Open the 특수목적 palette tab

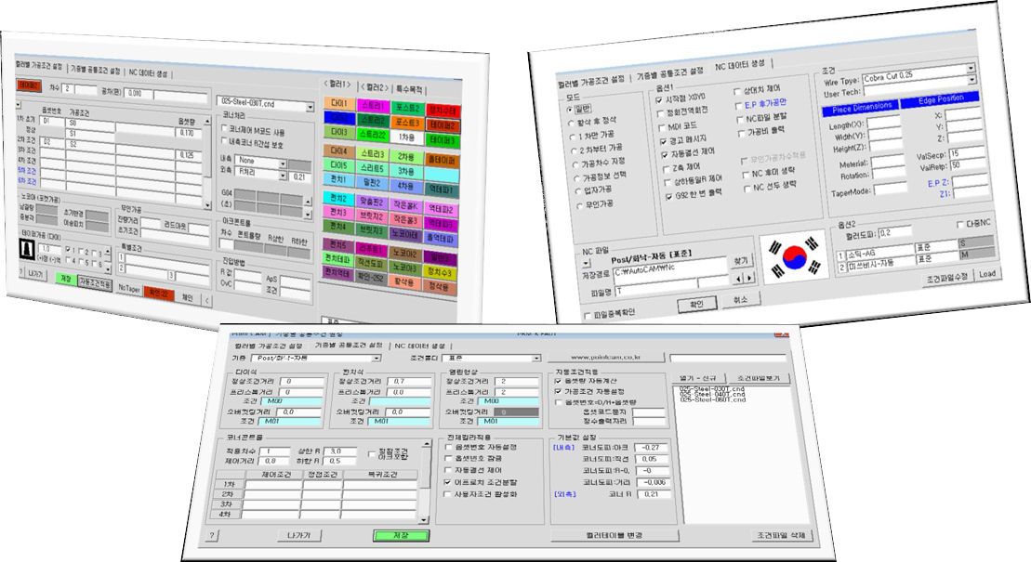tap(409, 89)
